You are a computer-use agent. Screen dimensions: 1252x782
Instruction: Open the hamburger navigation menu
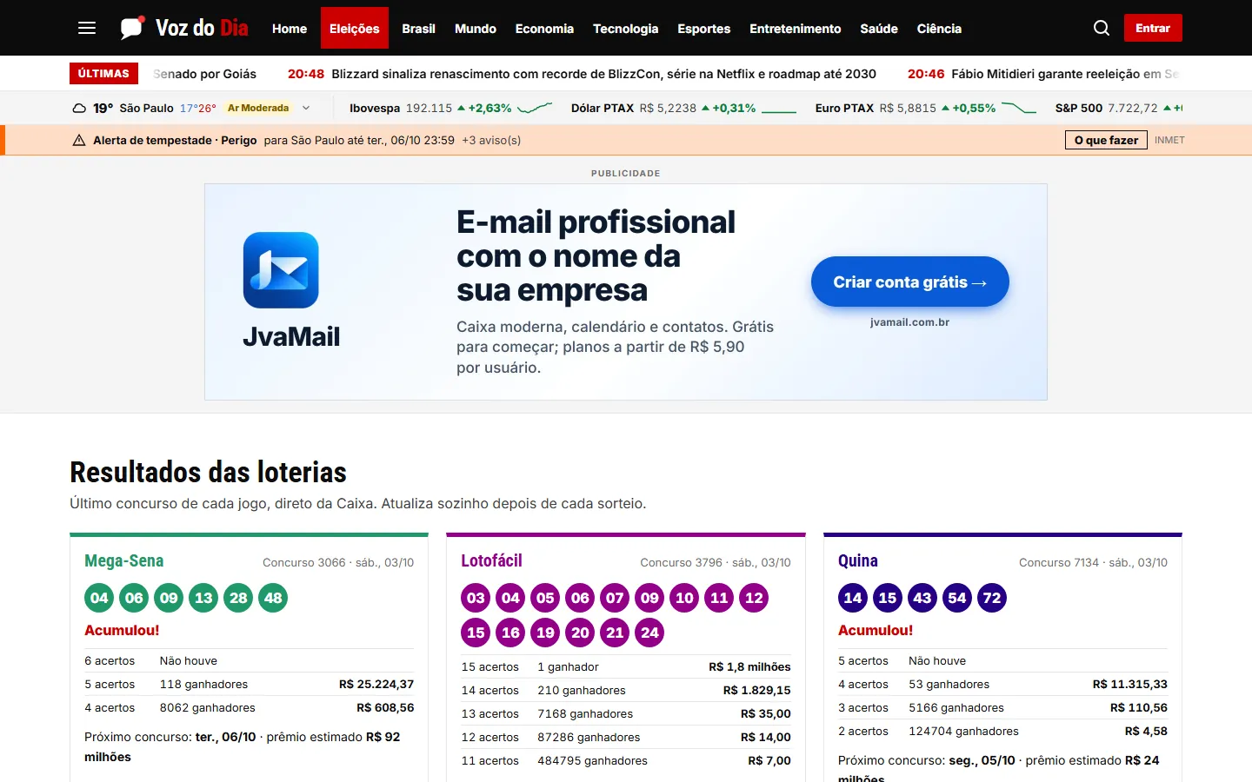tap(87, 28)
